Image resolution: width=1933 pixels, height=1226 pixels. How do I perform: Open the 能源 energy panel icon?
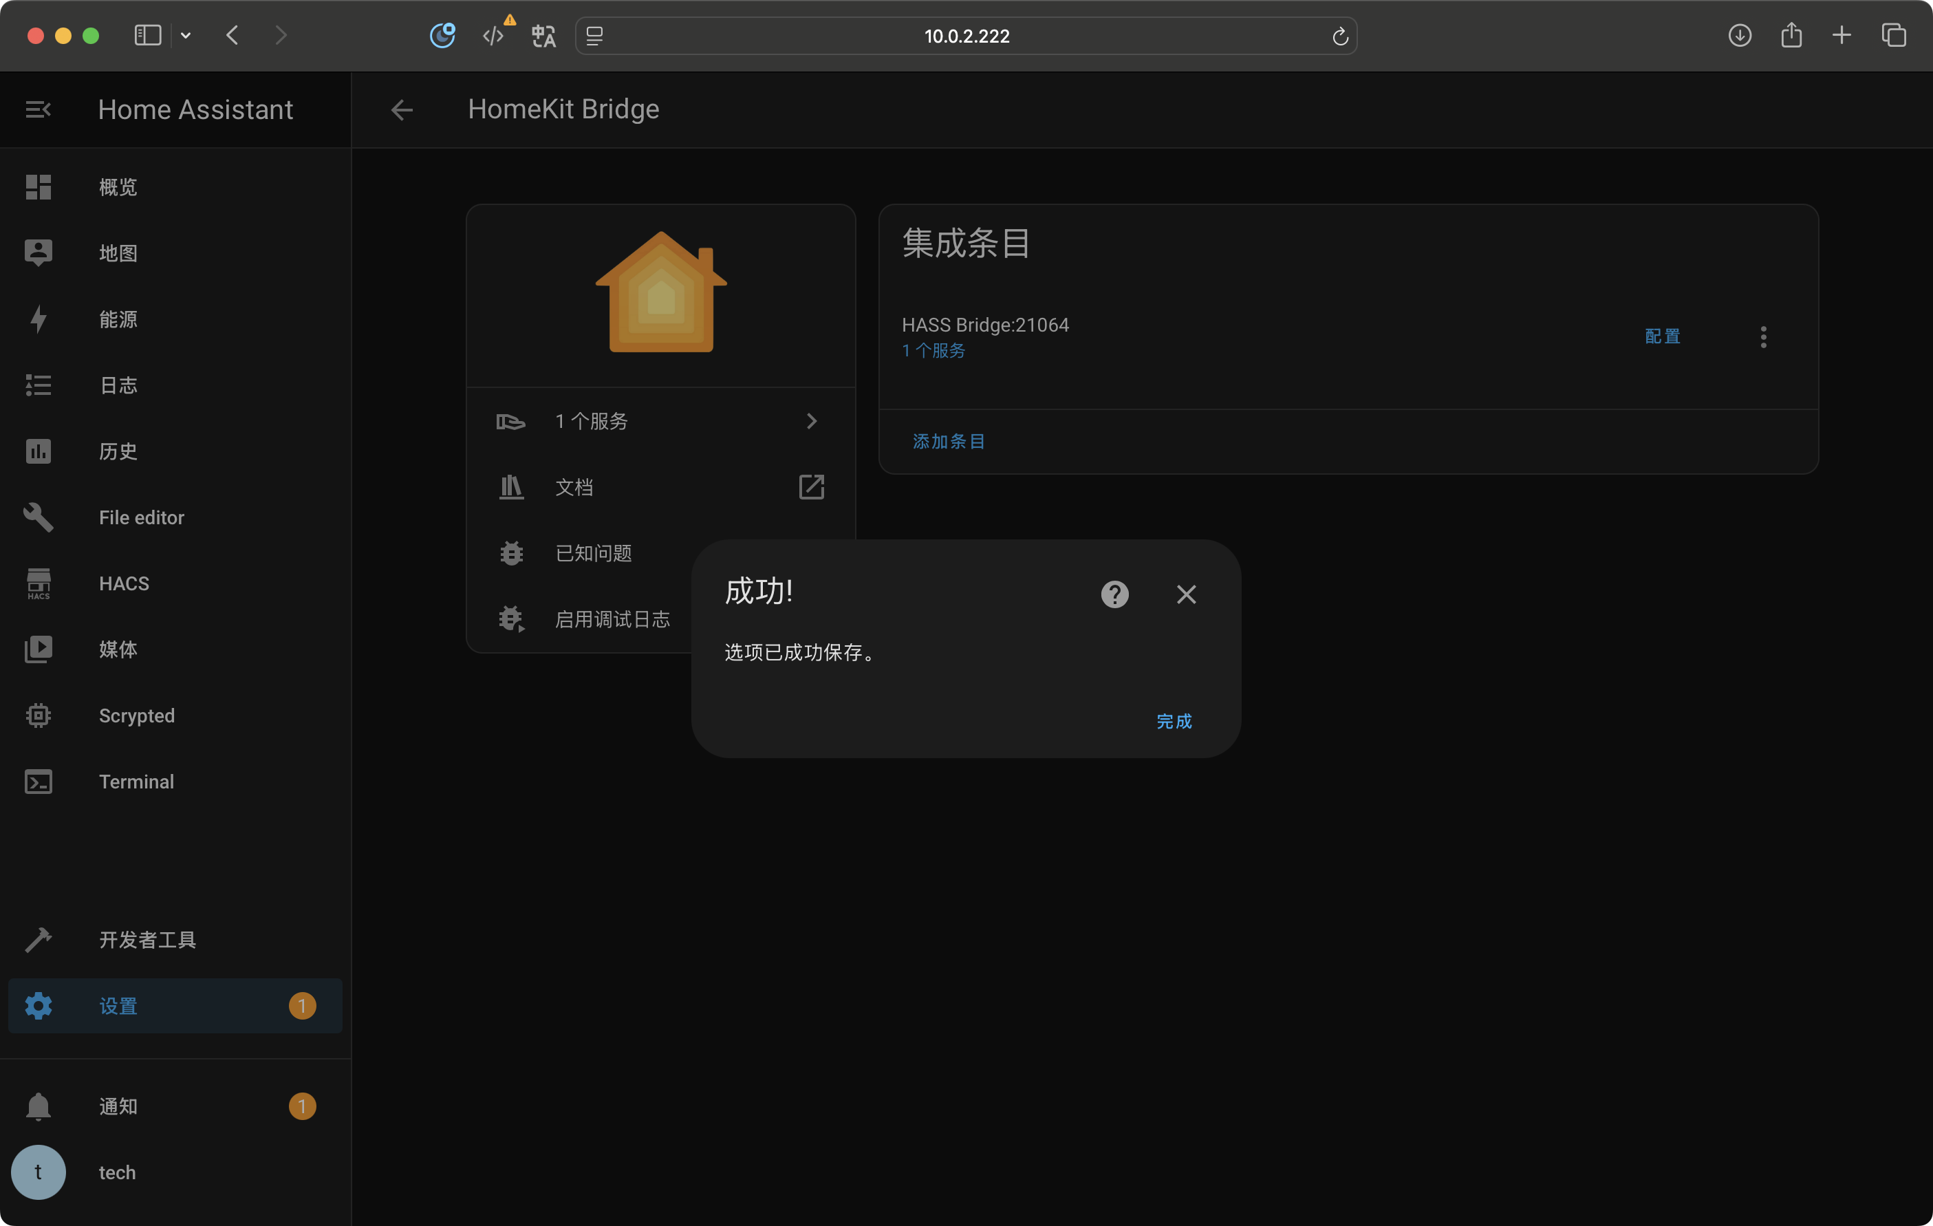click(38, 319)
